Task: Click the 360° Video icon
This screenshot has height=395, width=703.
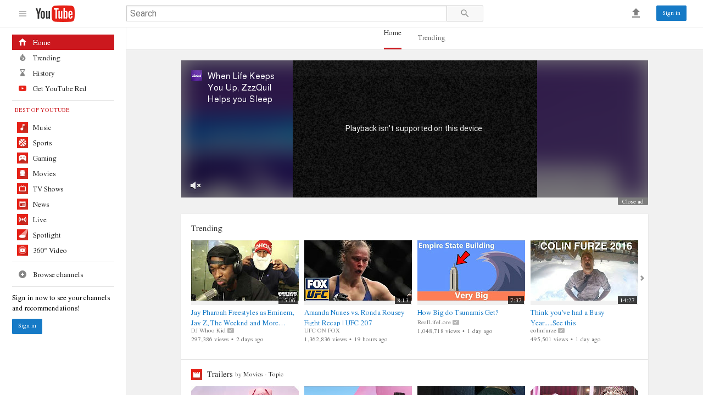Action: click(x=23, y=250)
